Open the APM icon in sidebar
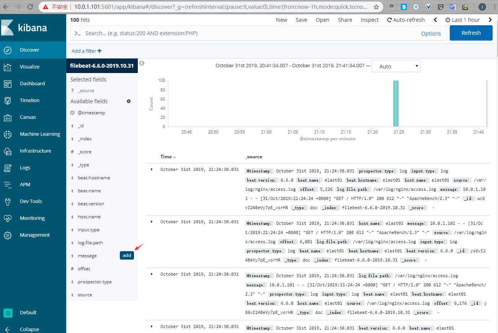498x333 pixels. tap(8, 185)
